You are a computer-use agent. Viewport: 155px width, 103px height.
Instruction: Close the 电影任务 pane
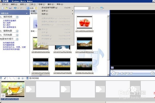pyautogui.click(x=27, y=13)
